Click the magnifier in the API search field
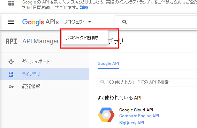197x128 pixels. tap(103, 82)
